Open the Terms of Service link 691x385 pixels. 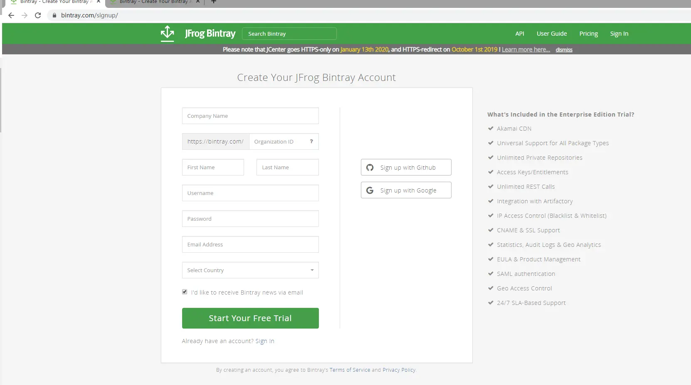point(350,370)
